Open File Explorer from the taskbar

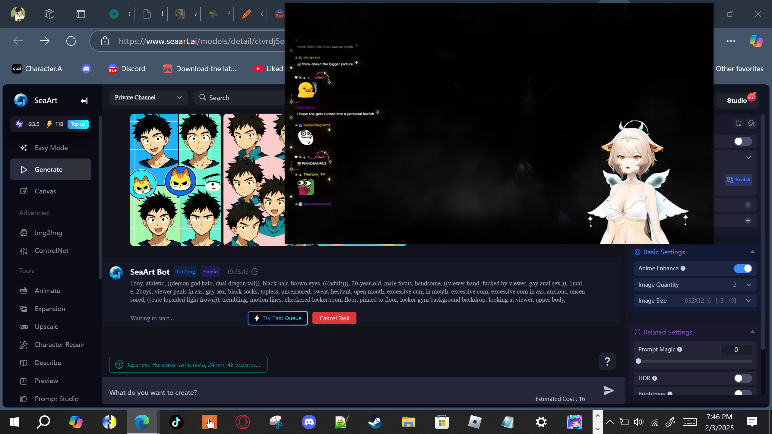point(408,422)
